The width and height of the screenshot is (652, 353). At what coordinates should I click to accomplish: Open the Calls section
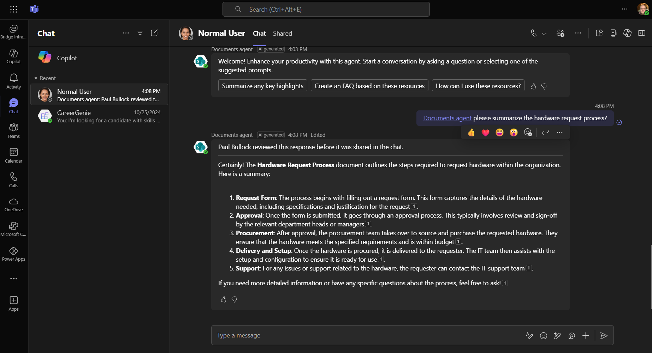[13, 179]
